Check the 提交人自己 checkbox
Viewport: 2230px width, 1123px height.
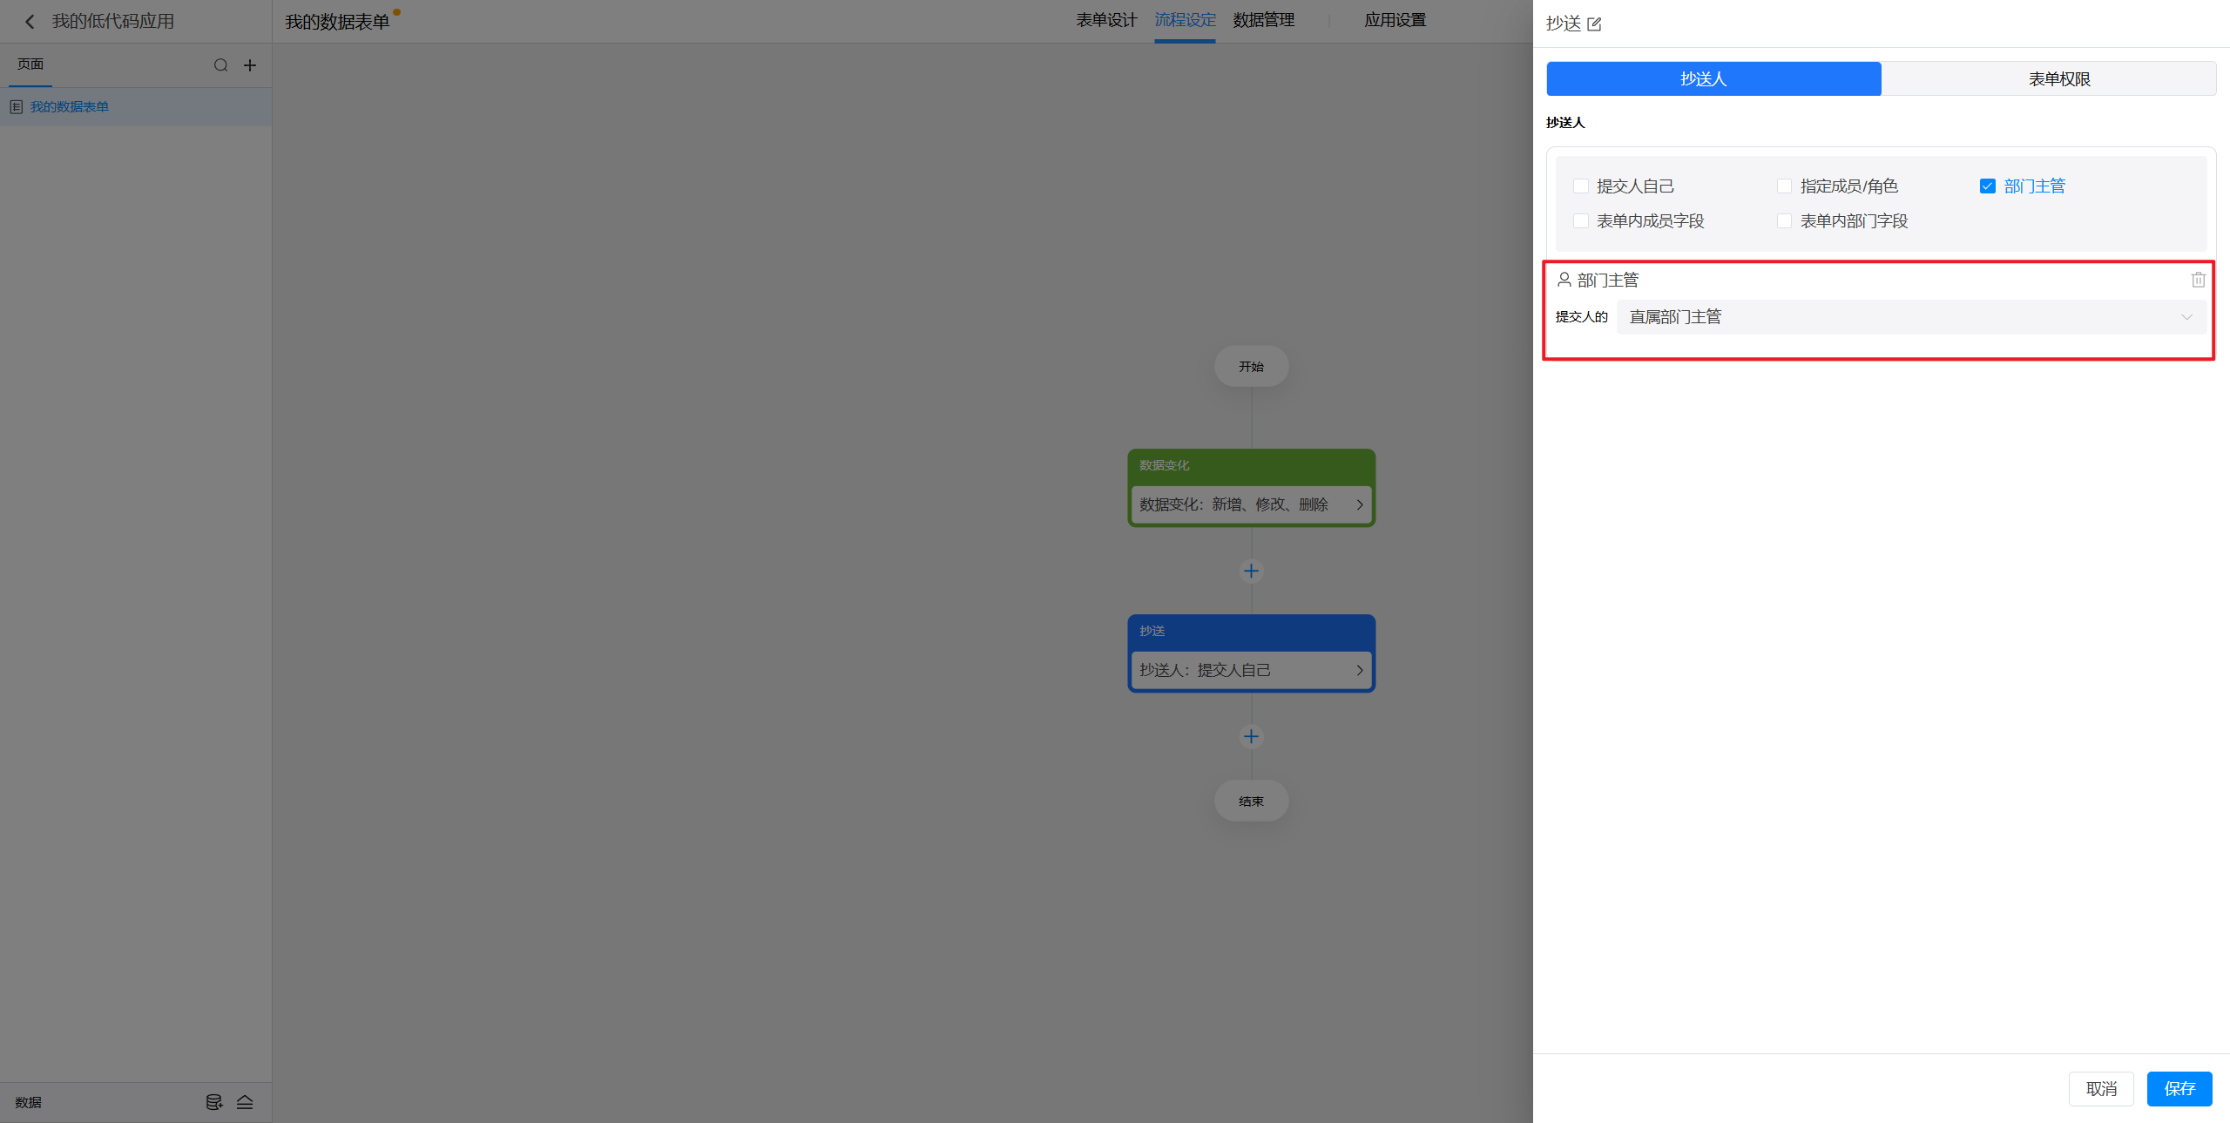[x=1580, y=186]
